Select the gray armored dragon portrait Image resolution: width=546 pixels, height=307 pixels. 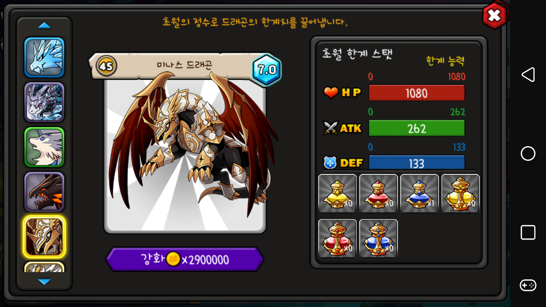tap(44, 102)
